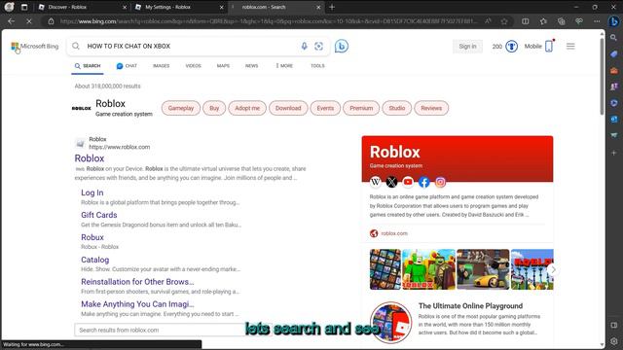Stop page loading with the X button
623x350 pixels.
tap(29, 21)
